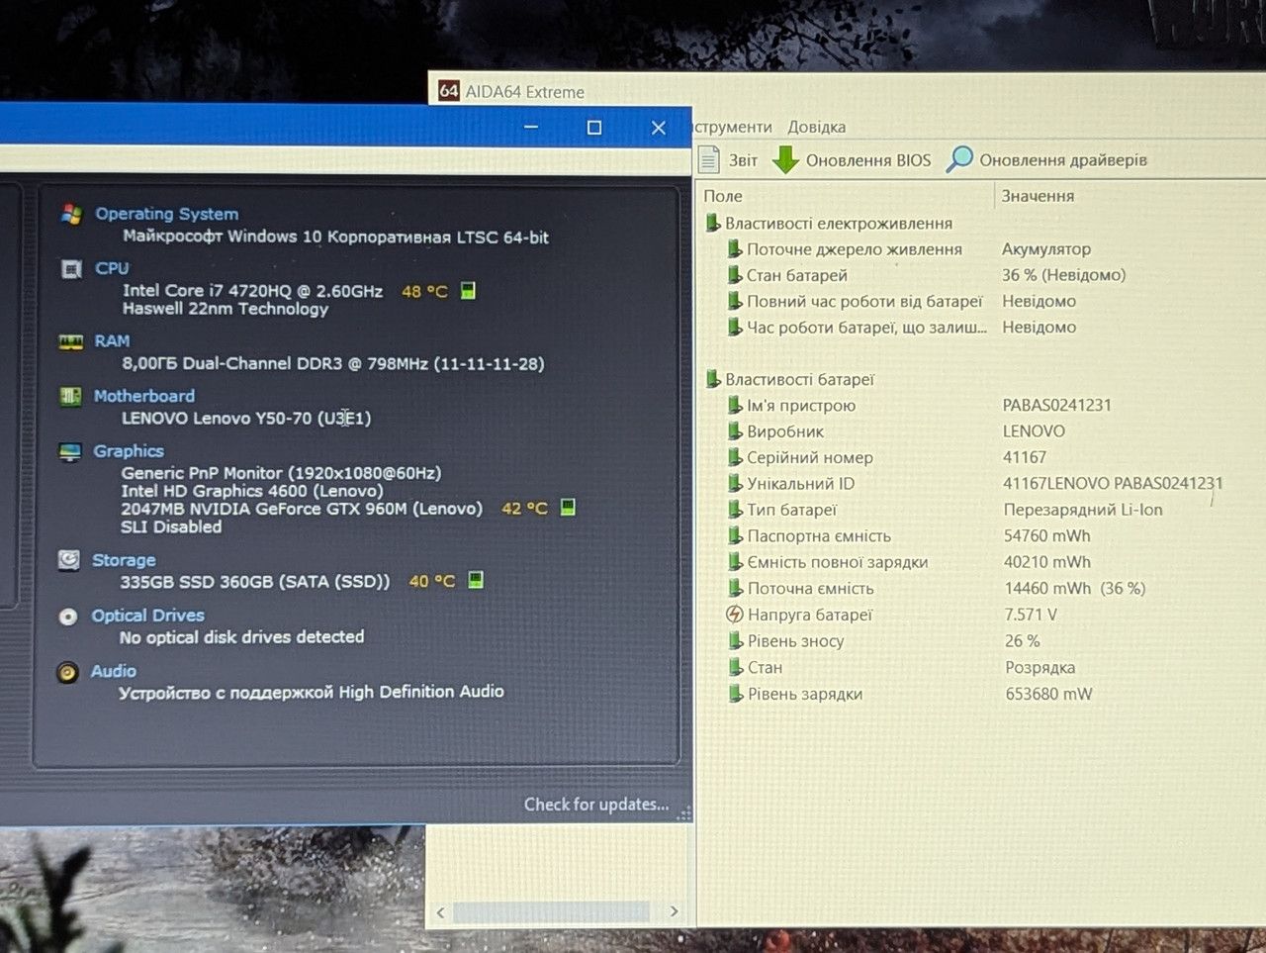
Task: Open Оновлення драйверів toolbar button
Action: (1047, 159)
